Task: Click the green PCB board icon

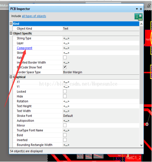Action: point(138,17)
